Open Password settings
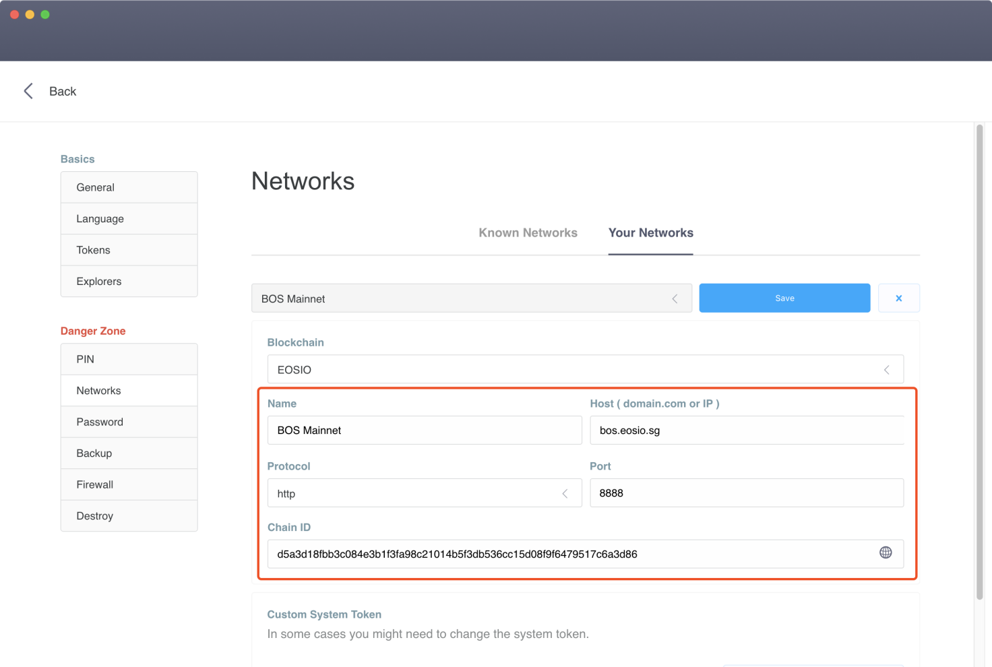 (129, 422)
